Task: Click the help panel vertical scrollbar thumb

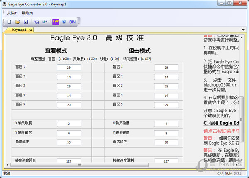Action: 242,119
